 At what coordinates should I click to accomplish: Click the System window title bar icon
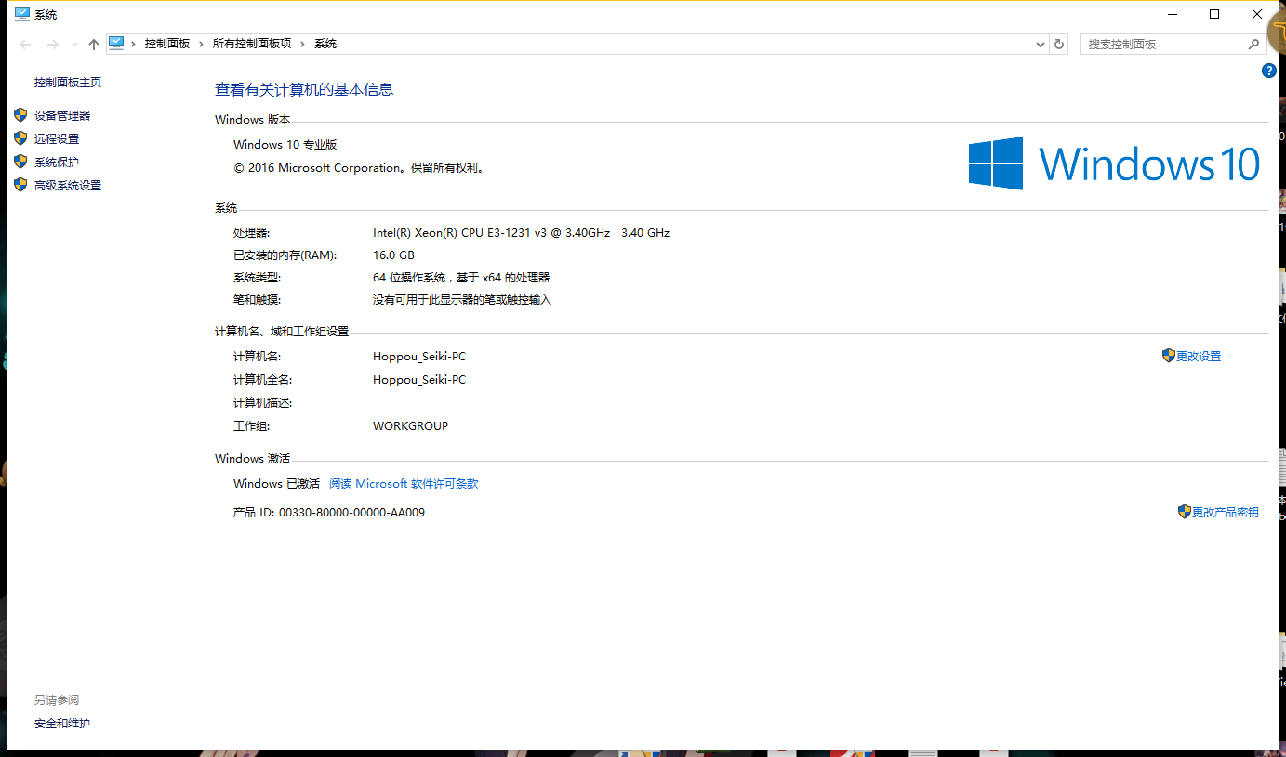pos(22,14)
